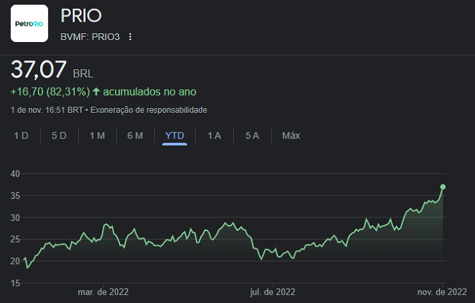Click the PetroRio company logo
Viewport: 475px width, 303px height.
(x=29, y=23)
